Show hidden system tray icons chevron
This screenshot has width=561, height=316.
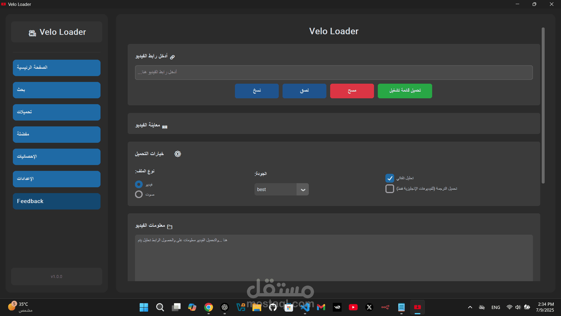pyautogui.click(x=470, y=307)
